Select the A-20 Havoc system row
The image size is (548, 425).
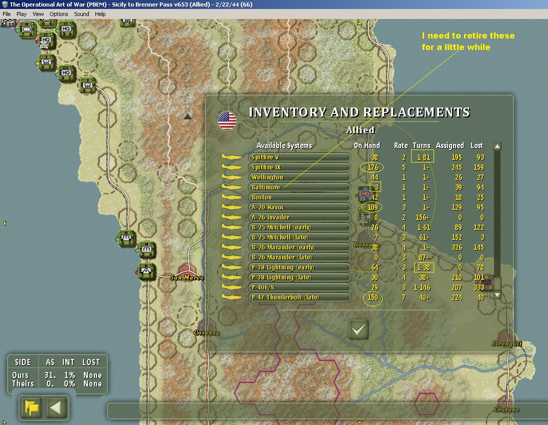click(x=299, y=207)
